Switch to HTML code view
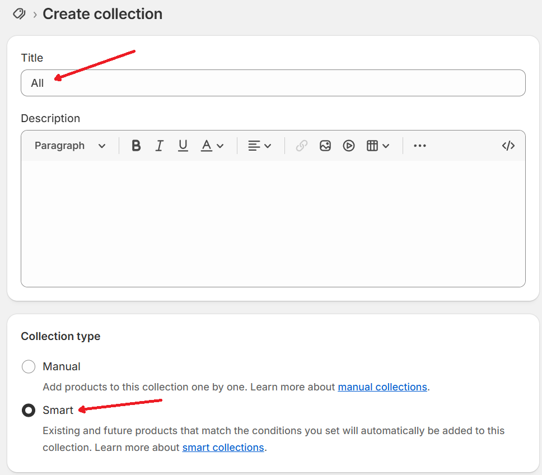542x475 pixels. click(x=508, y=146)
